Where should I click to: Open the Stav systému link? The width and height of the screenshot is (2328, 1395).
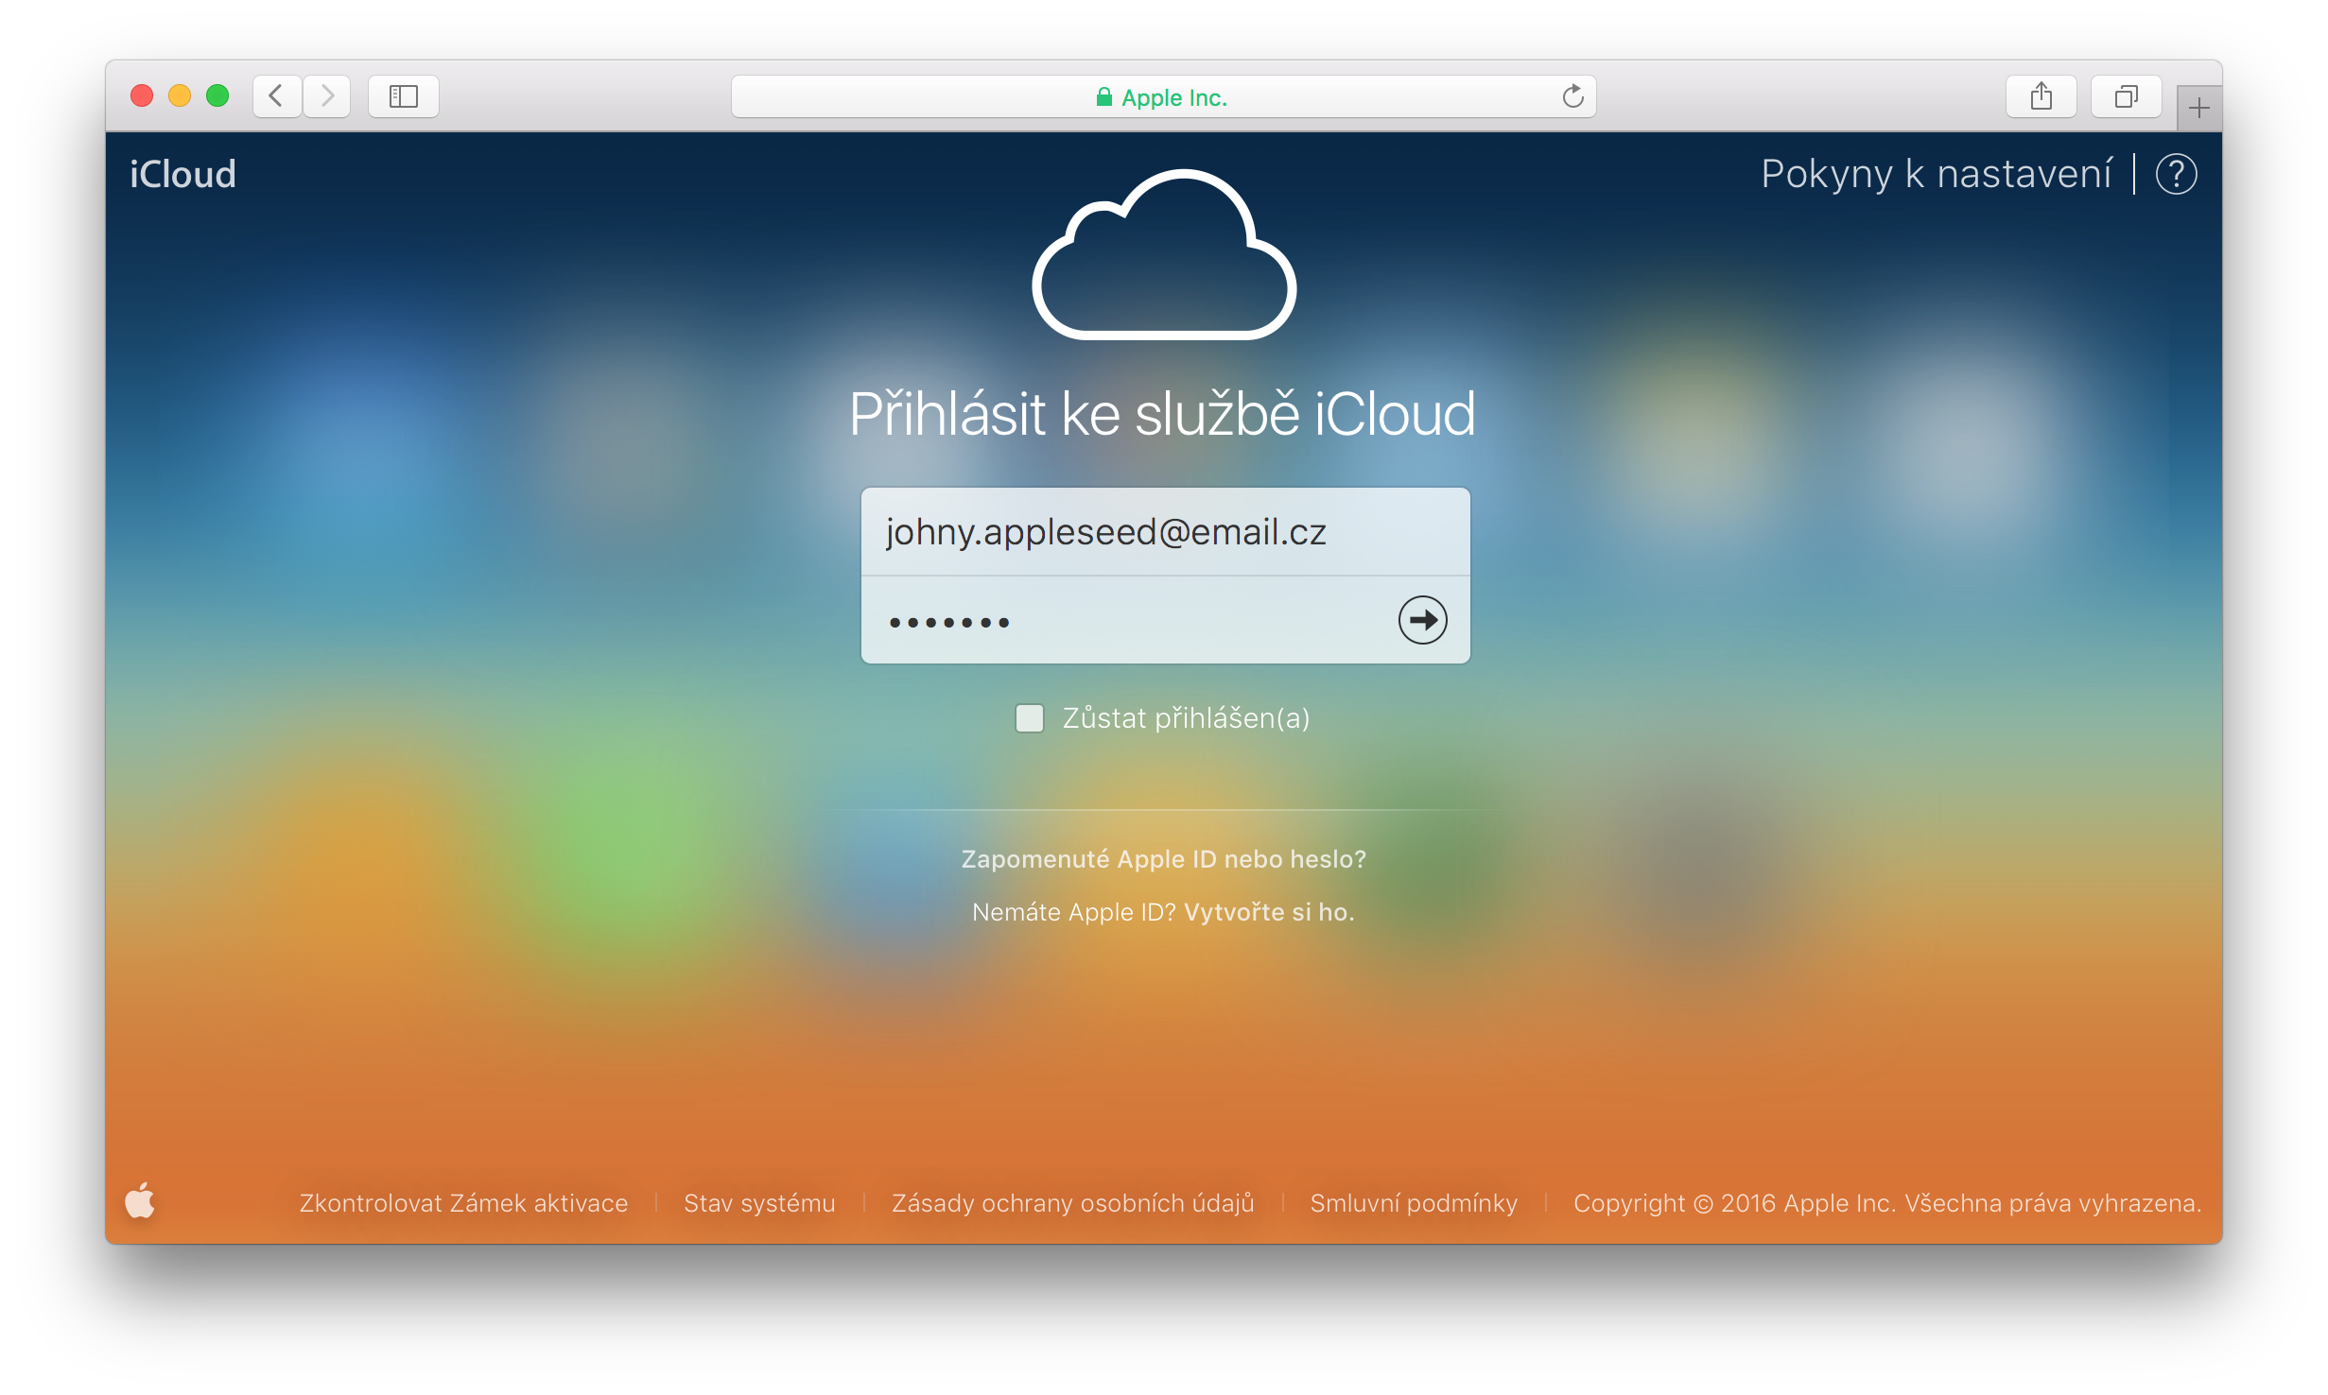(759, 1203)
